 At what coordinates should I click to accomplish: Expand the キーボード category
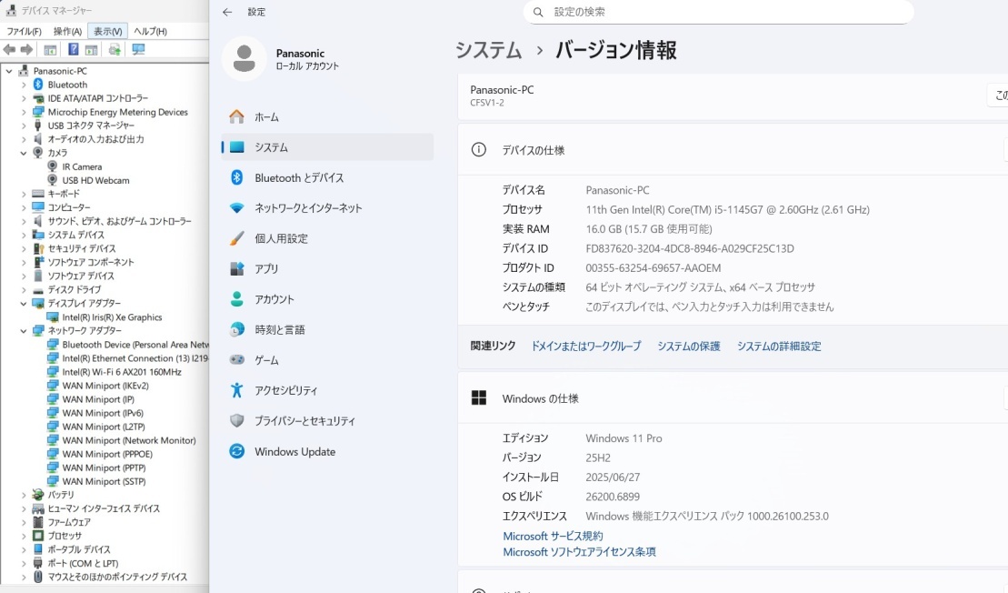23,194
